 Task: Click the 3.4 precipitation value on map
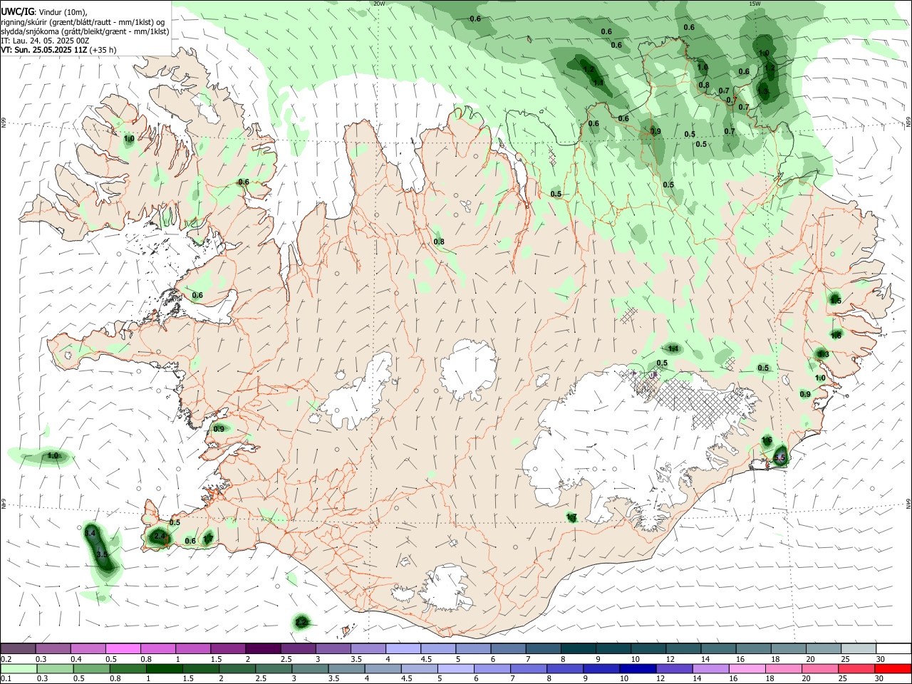coord(90,533)
